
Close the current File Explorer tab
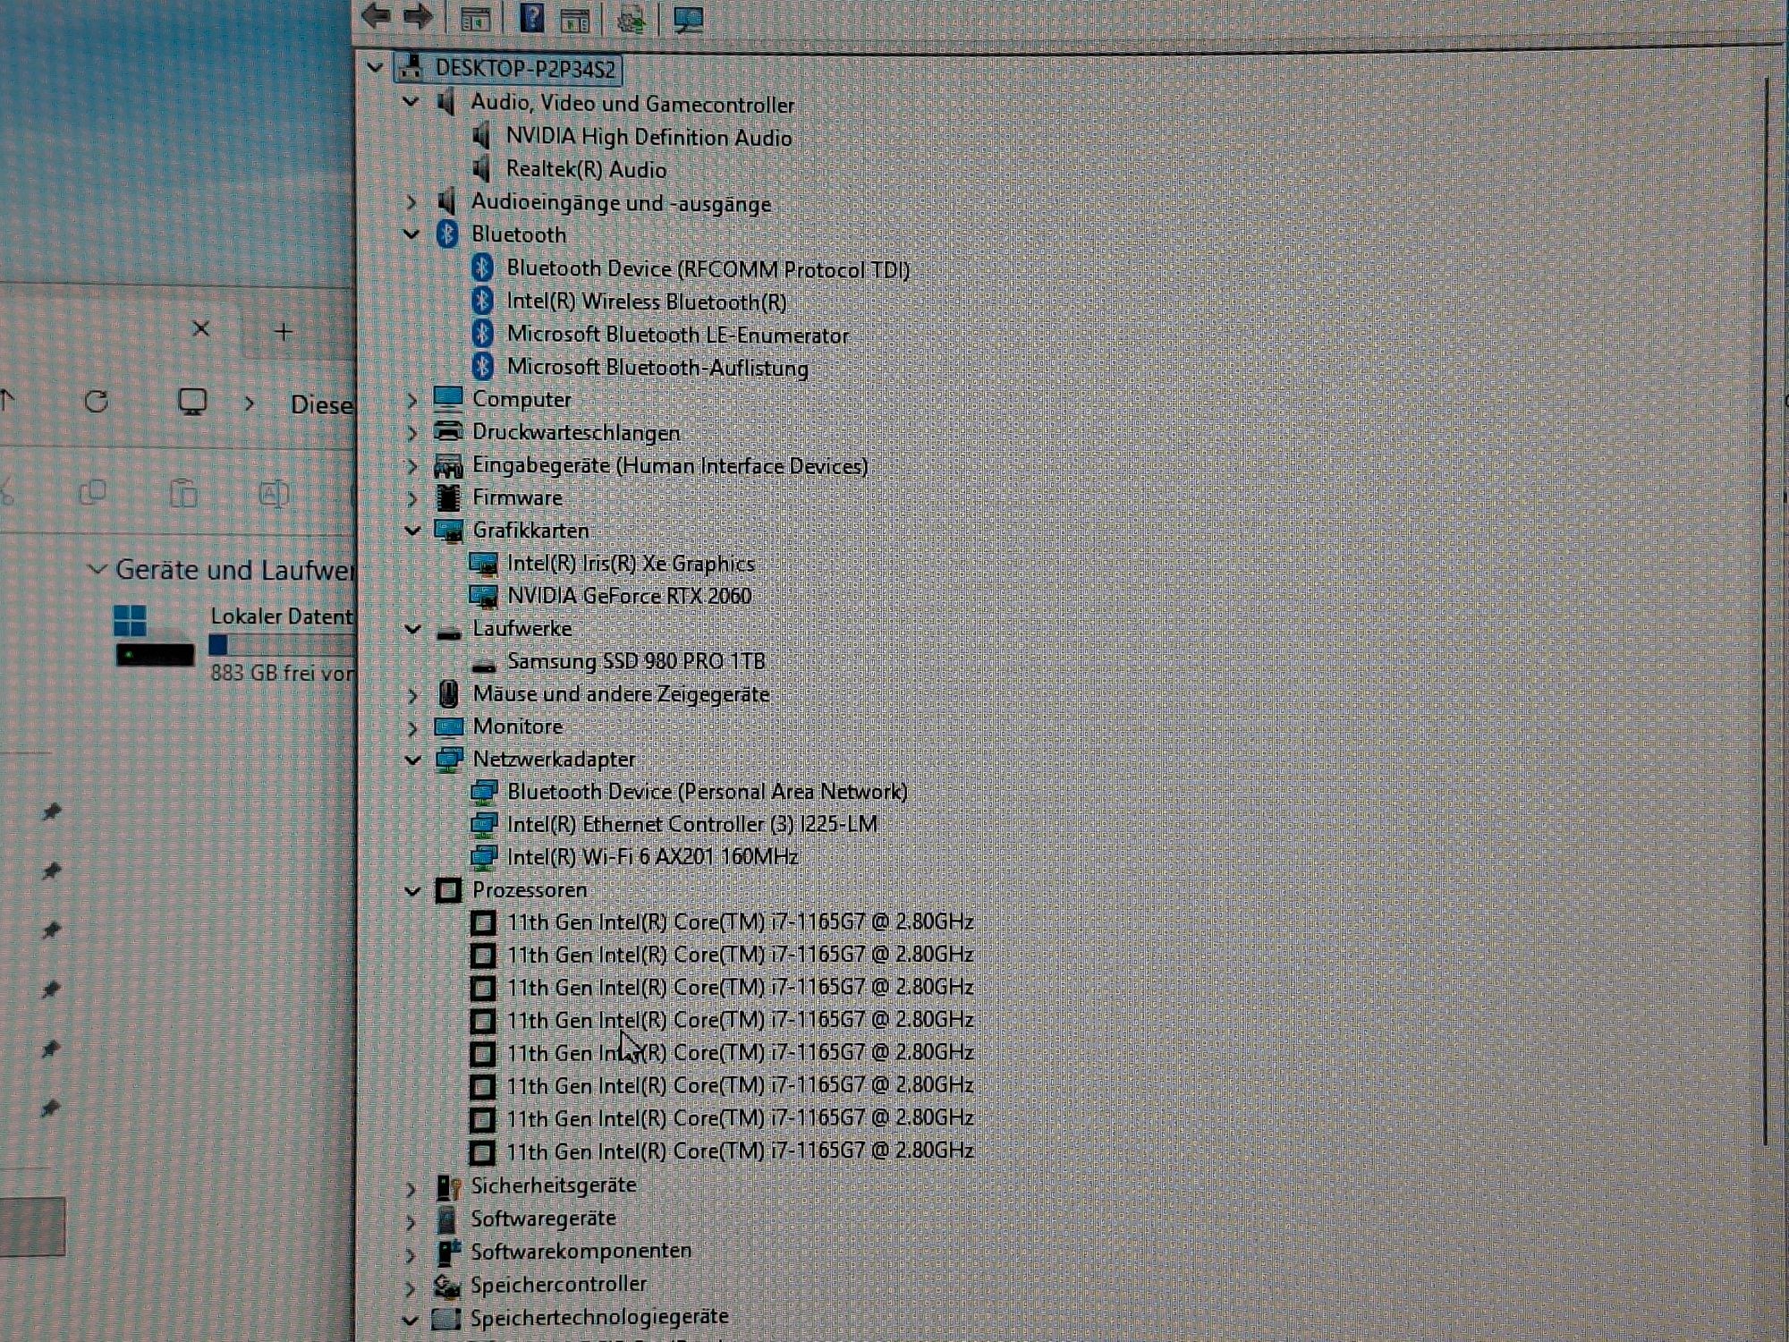pyautogui.click(x=201, y=329)
